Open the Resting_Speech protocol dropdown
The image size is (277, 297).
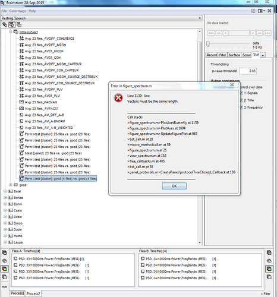102,18
